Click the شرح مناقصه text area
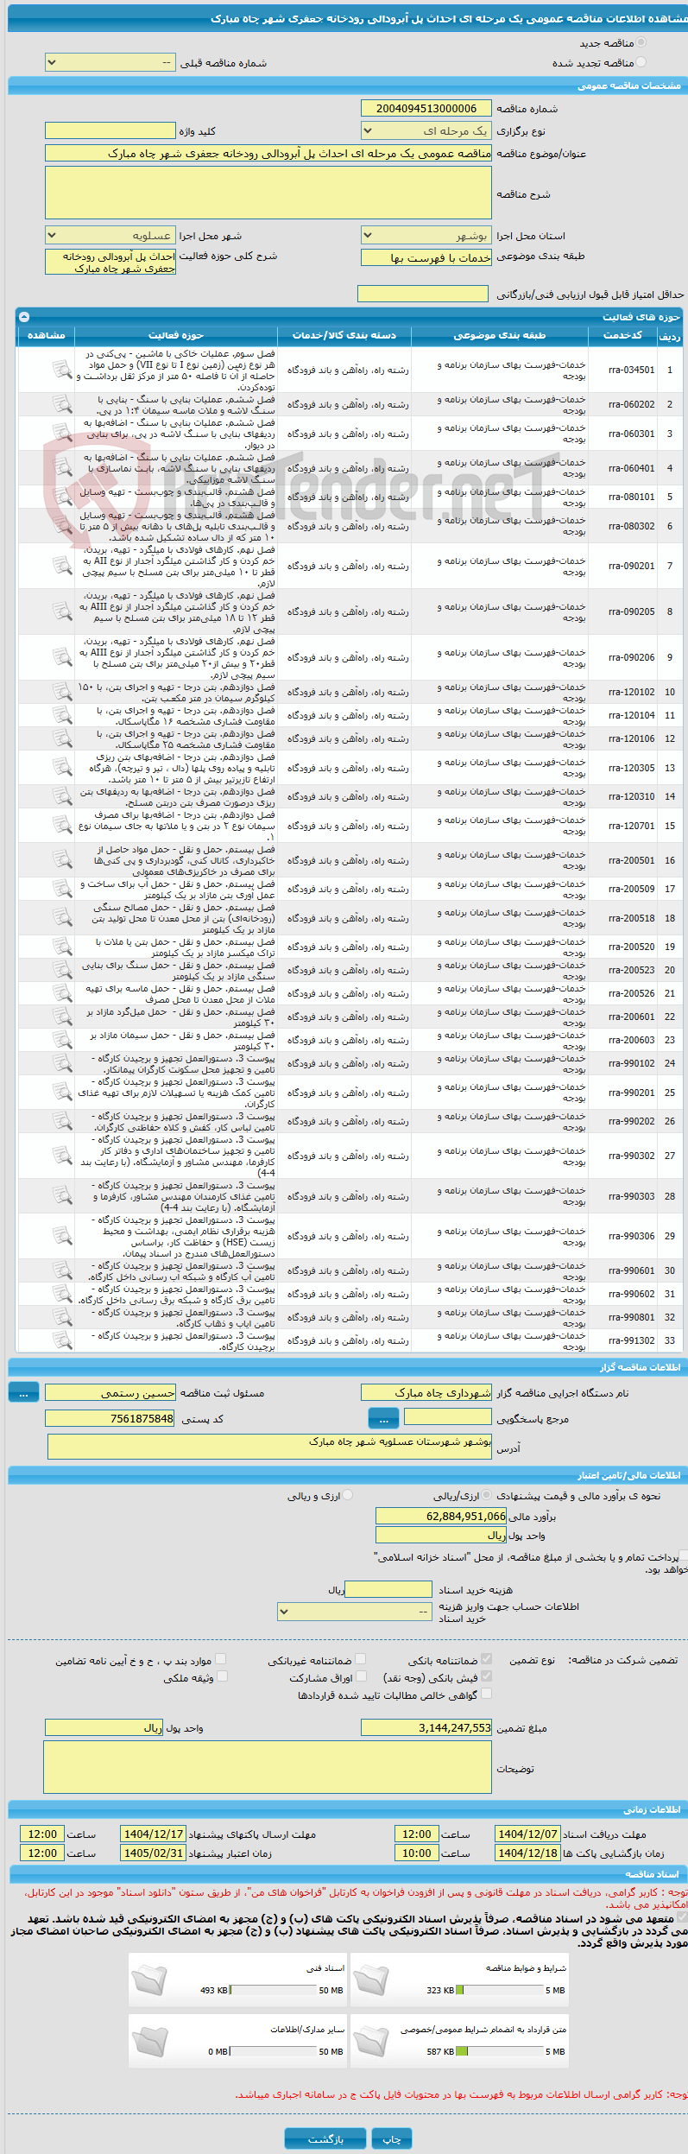This screenshot has width=688, height=2154. (268, 193)
